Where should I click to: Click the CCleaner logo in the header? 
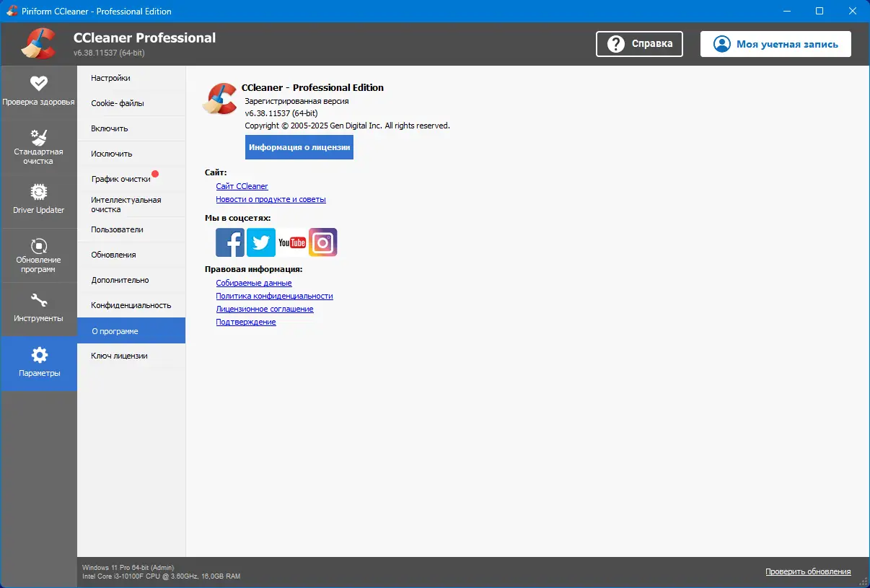38,44
